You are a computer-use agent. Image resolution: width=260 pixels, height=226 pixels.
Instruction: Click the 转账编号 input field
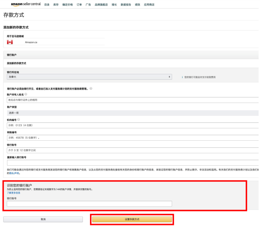(132, 138)
